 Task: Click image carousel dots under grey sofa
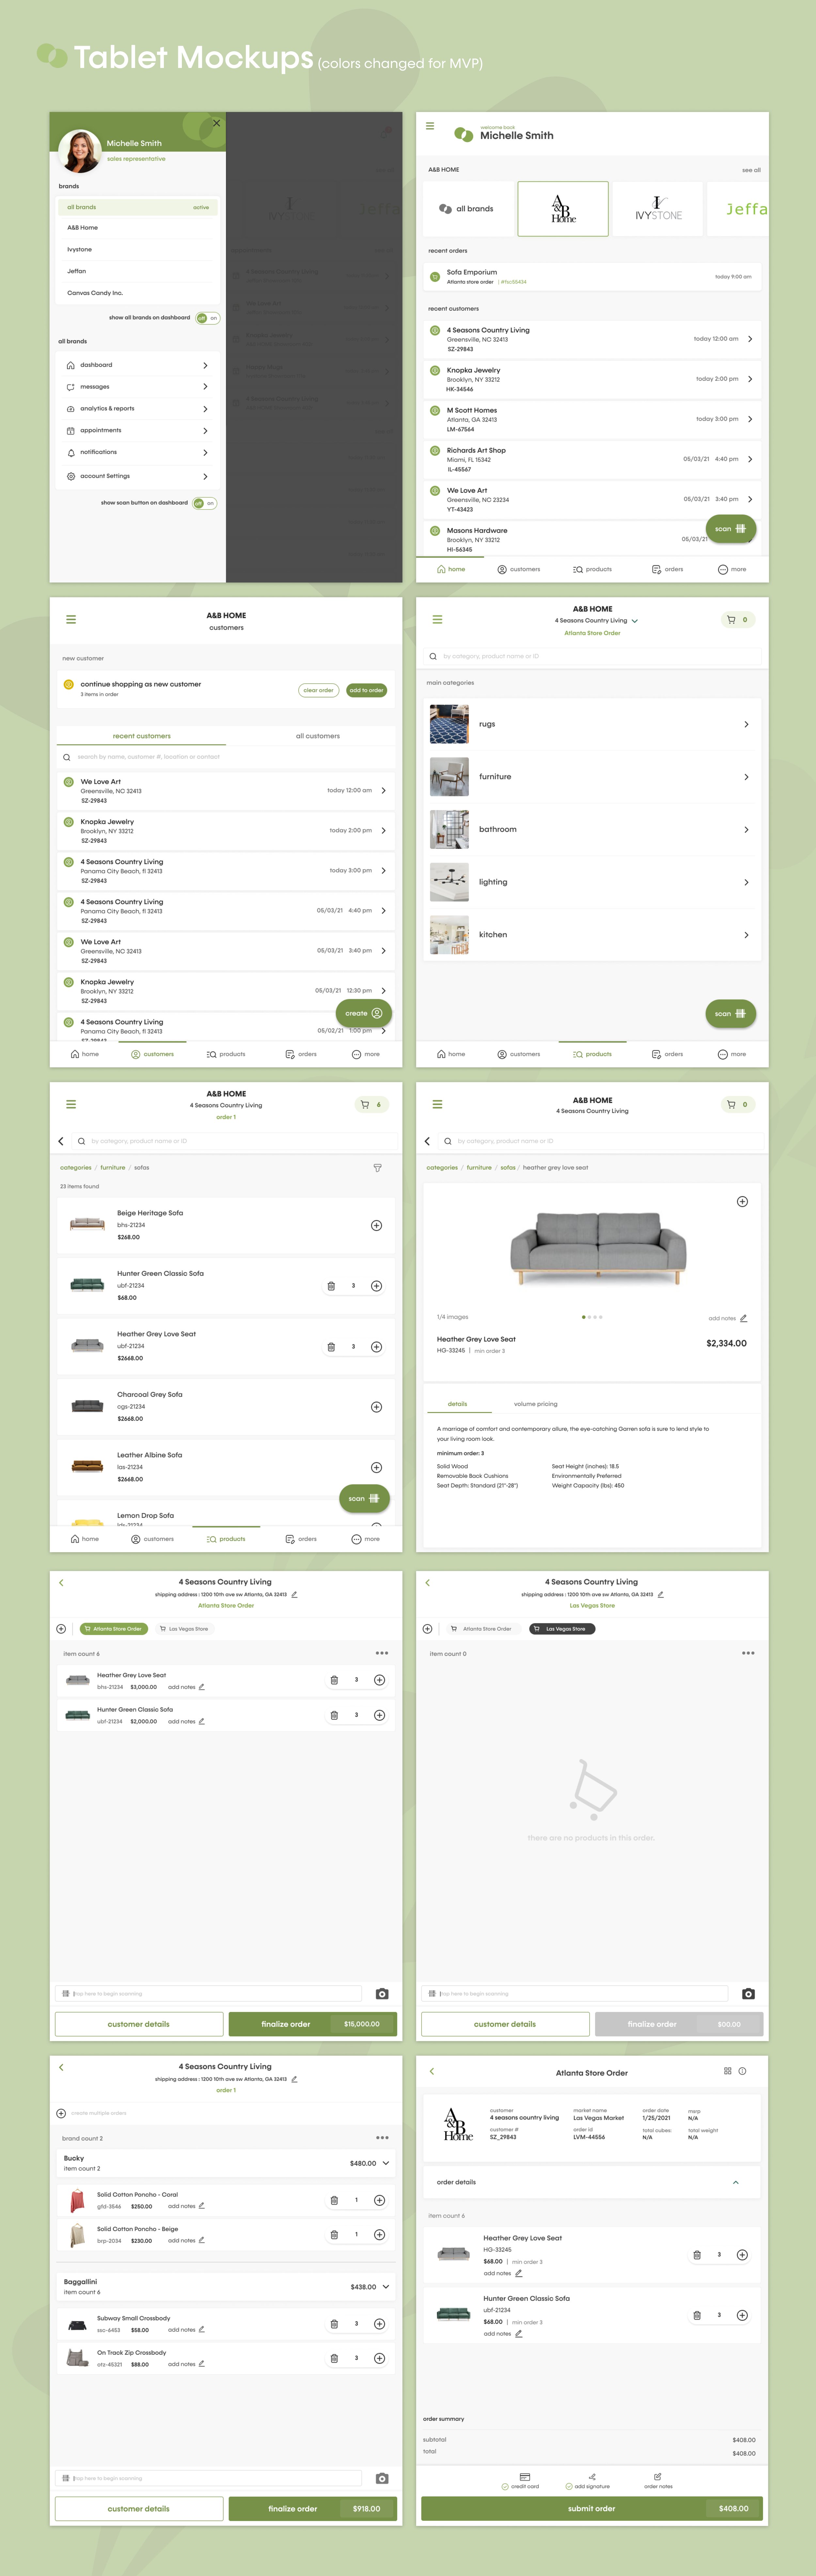coord(592,1317)
